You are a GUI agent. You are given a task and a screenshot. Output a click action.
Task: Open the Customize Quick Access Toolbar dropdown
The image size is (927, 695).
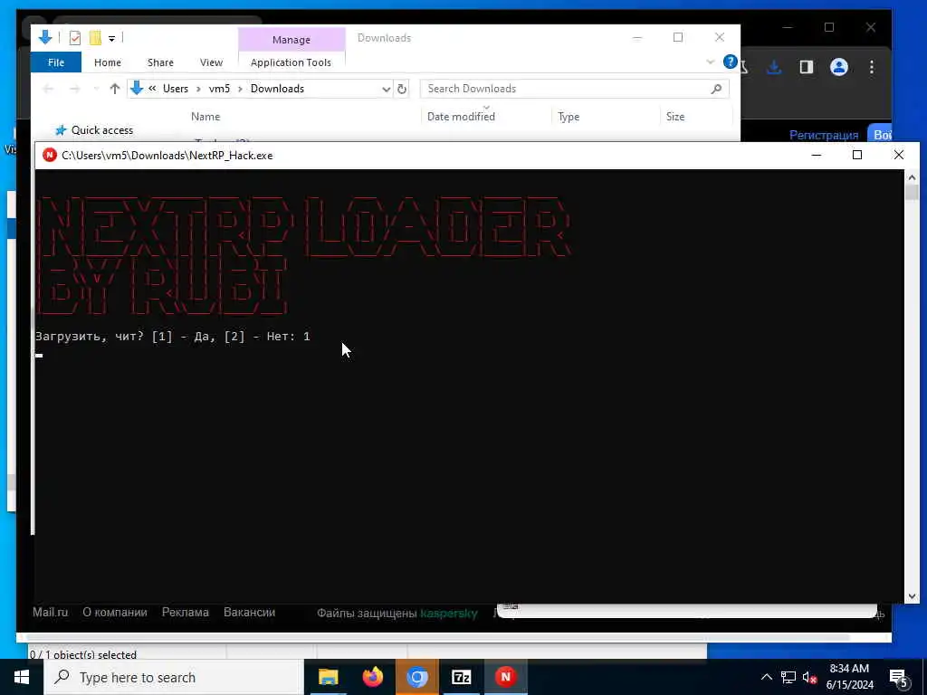pyautogui.click(x=111, y=39)
